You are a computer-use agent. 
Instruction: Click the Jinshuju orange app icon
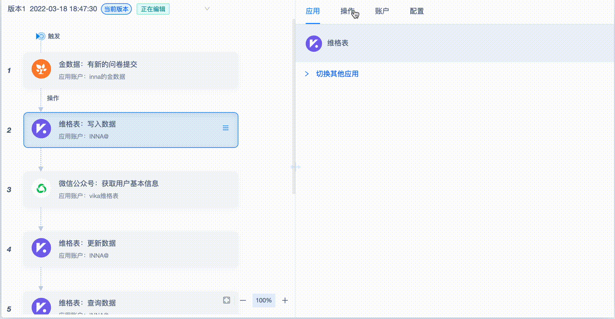click(x=41, y=69)
